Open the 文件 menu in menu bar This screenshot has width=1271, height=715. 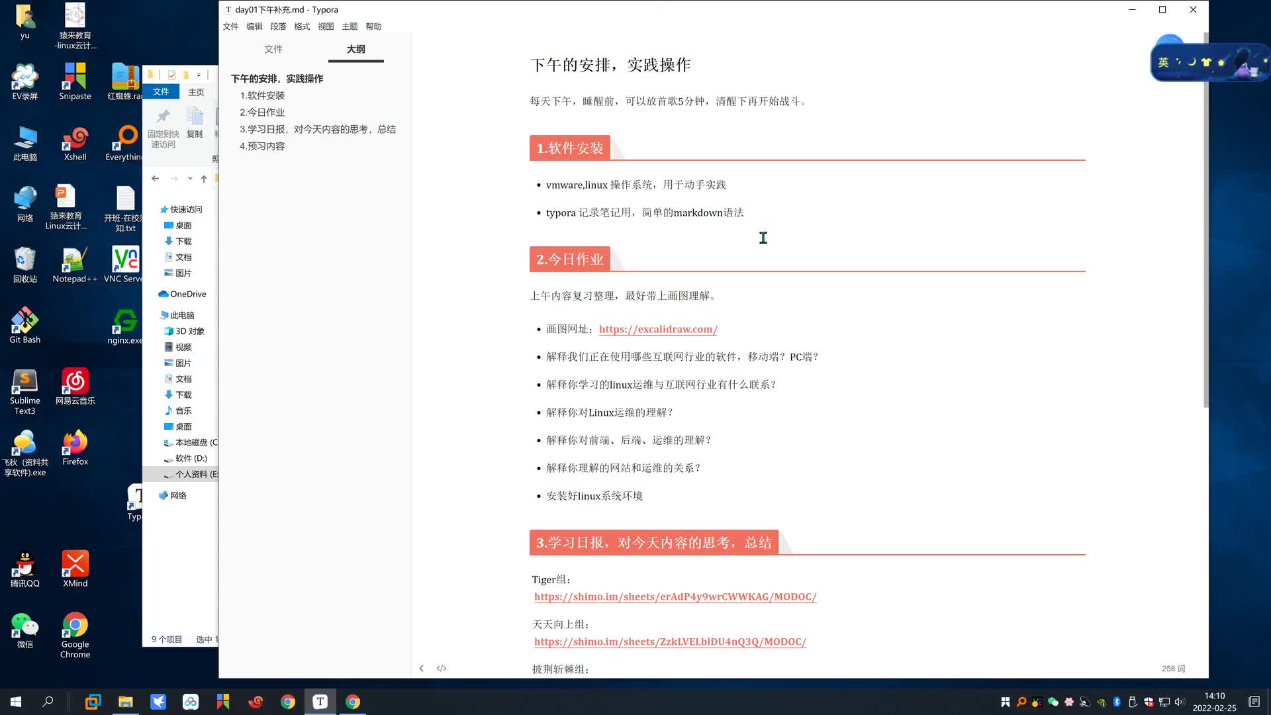(x=231, y=26)
